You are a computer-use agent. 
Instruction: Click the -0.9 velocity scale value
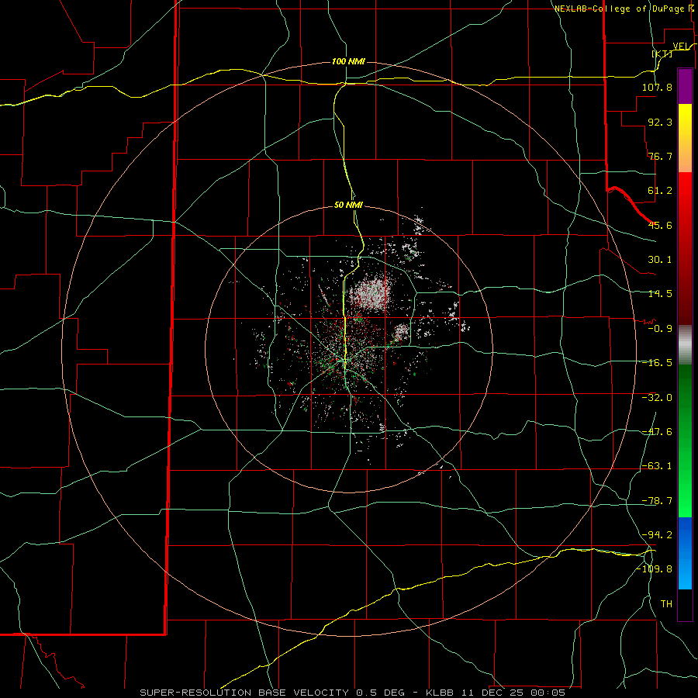[660, 329]
